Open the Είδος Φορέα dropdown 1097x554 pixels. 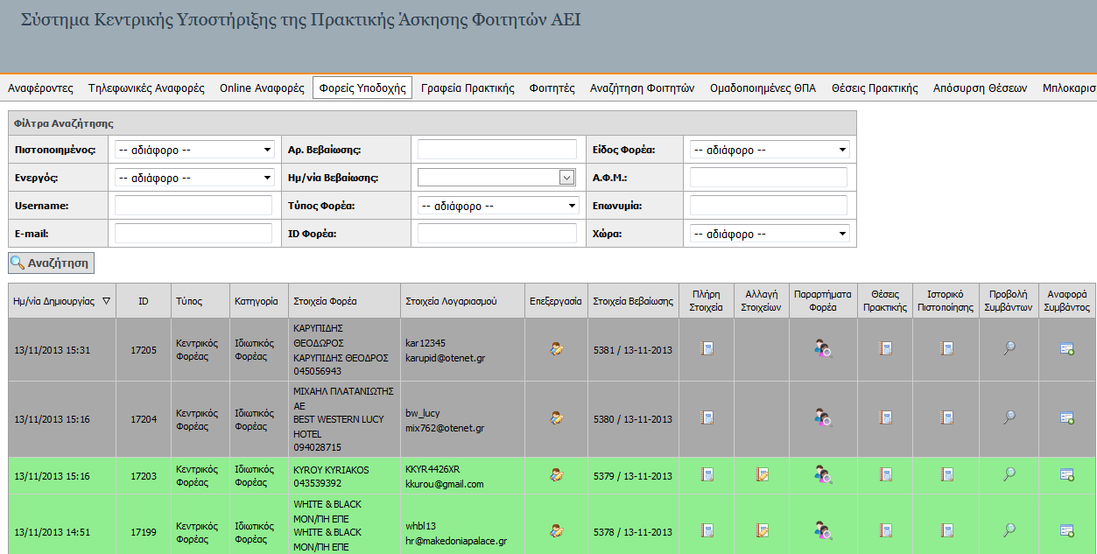click(x=770, y=150)
